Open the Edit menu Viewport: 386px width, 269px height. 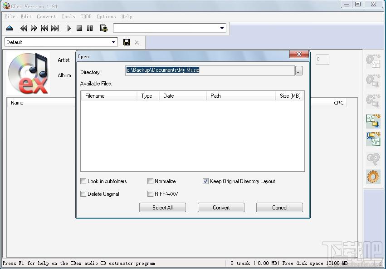(26, 16)
